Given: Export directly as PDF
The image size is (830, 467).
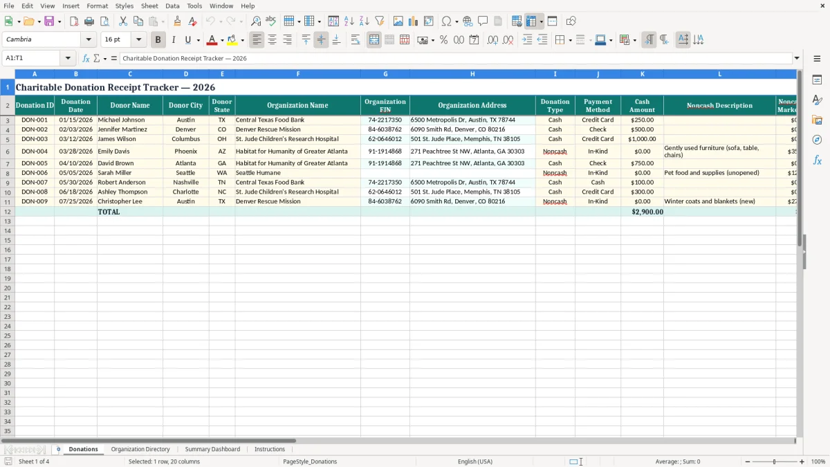Looking at the screenshot, I should tap(74, 21).
